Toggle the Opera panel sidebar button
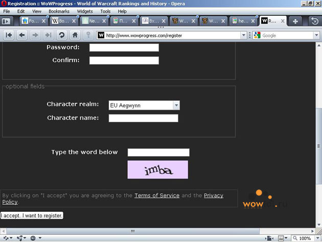 6,21
